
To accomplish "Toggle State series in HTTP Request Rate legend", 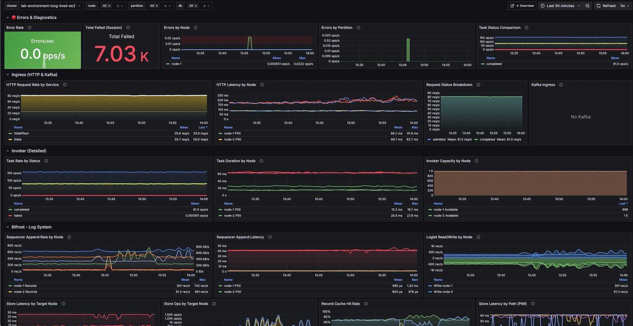I will pos(18,140).
